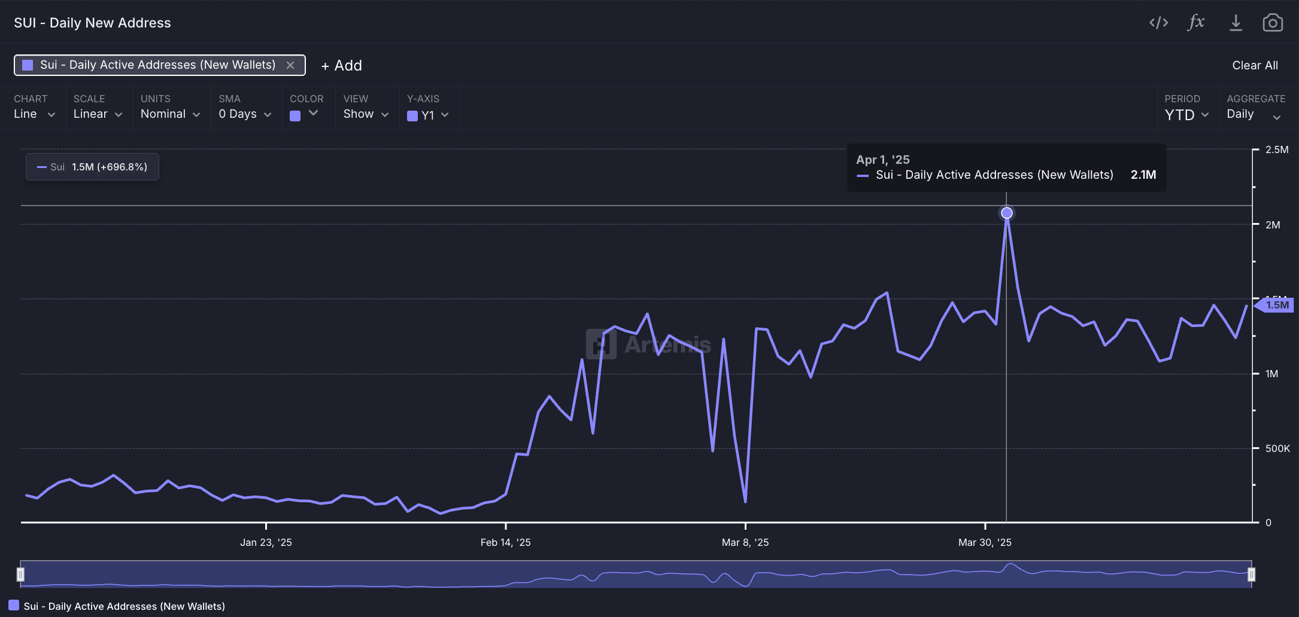1299x617 pixels.
Task: Open the Y-AXIS Y1 dropdown
Action: (428, 115)
